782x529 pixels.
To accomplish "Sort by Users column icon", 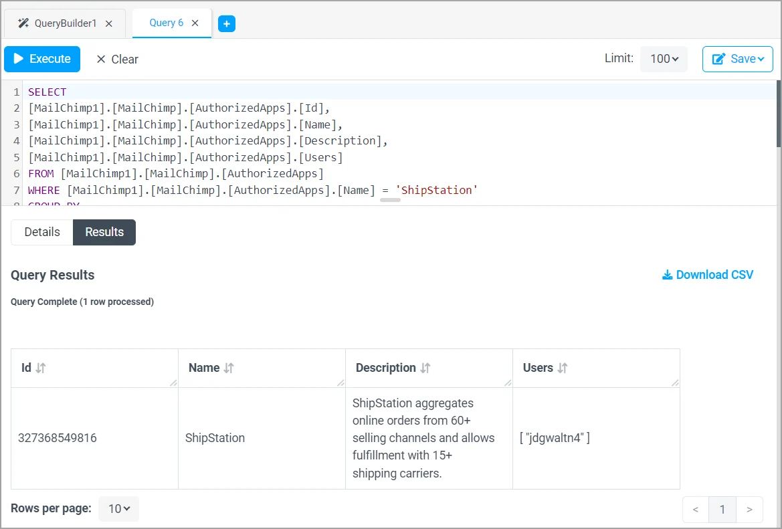I will pos(562,368).
